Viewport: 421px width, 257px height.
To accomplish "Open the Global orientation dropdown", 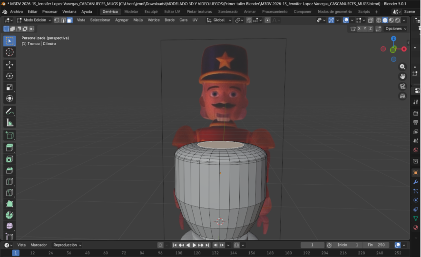I will tap(219, 20).
